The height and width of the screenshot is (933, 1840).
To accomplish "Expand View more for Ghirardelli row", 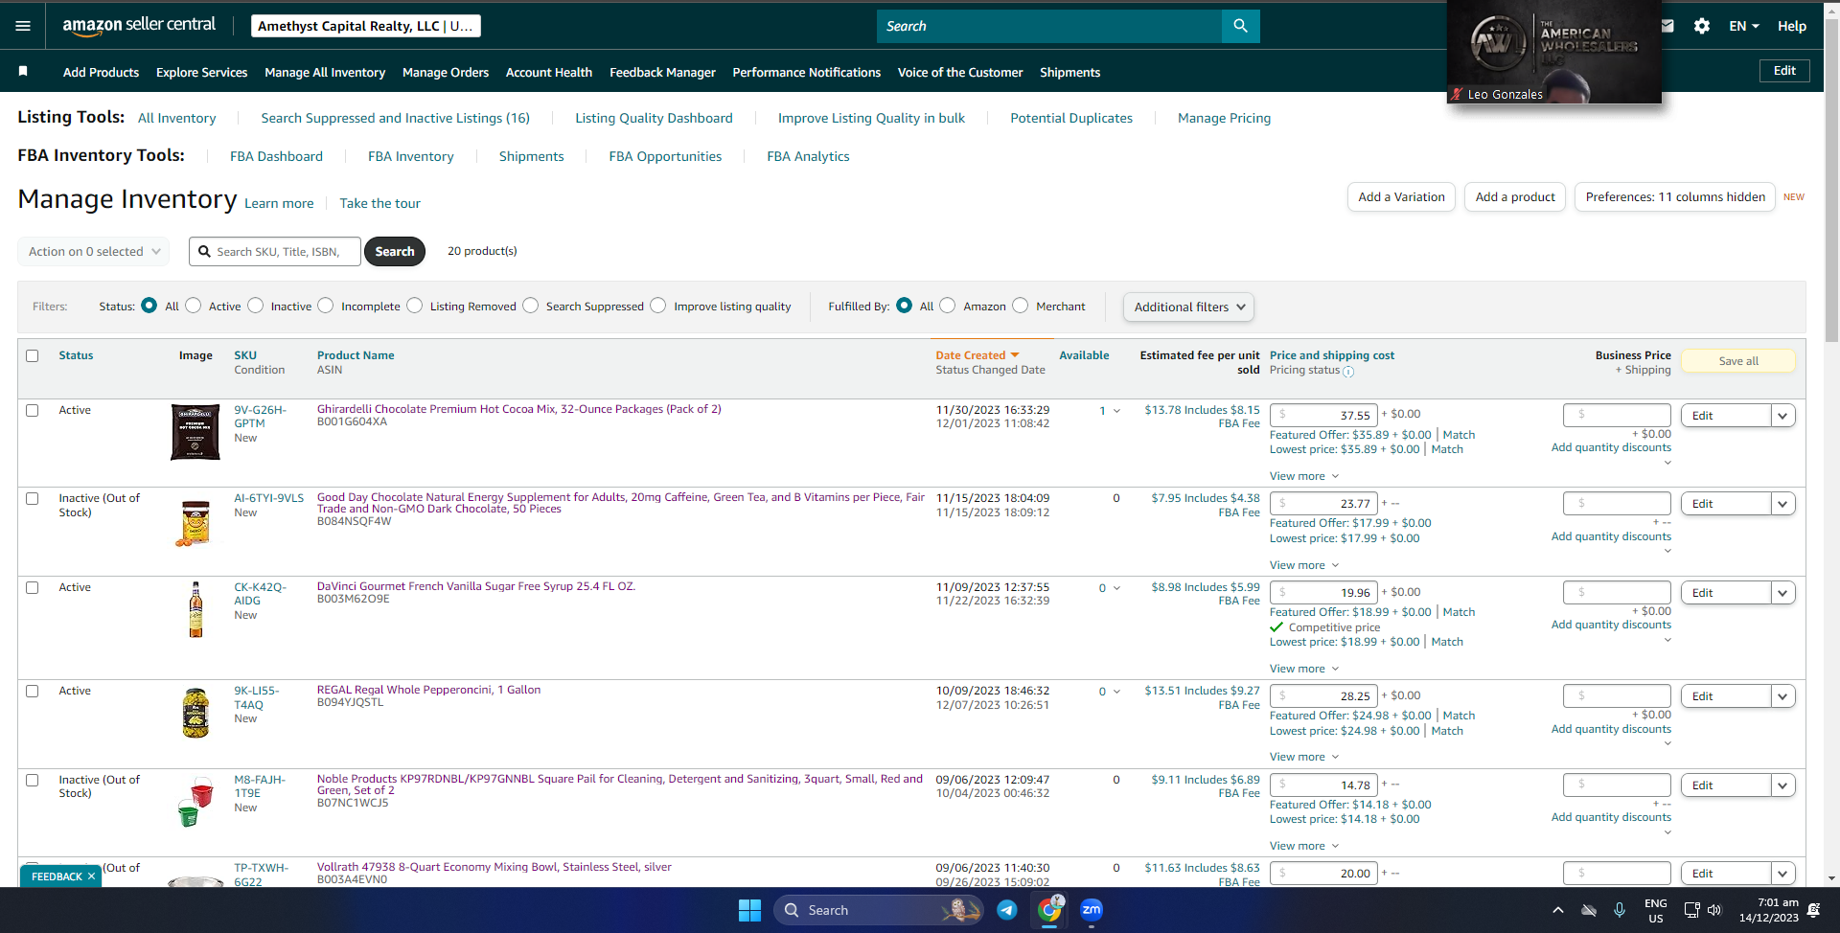I will pos(1304,476).
